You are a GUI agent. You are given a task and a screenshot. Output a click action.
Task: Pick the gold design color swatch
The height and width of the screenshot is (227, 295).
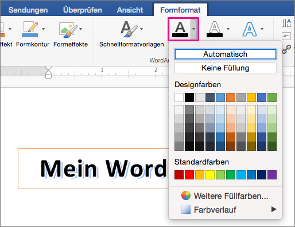pyautogui.click(x=251, y=97)
